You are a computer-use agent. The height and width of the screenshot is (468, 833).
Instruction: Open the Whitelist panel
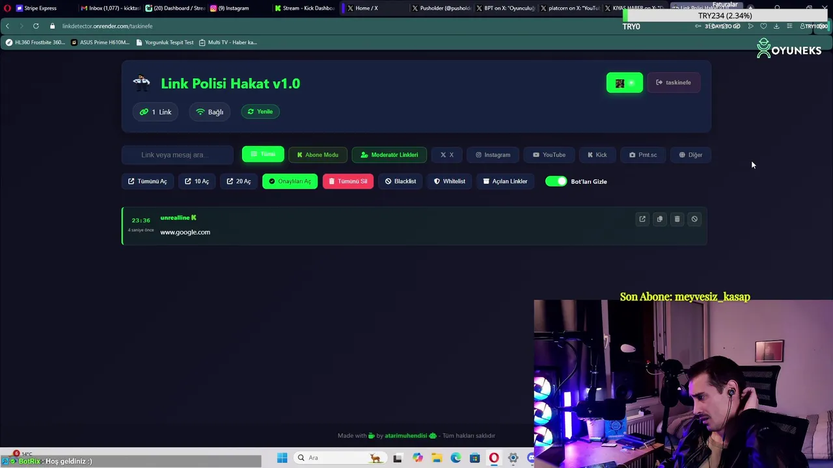coord(450,181)
